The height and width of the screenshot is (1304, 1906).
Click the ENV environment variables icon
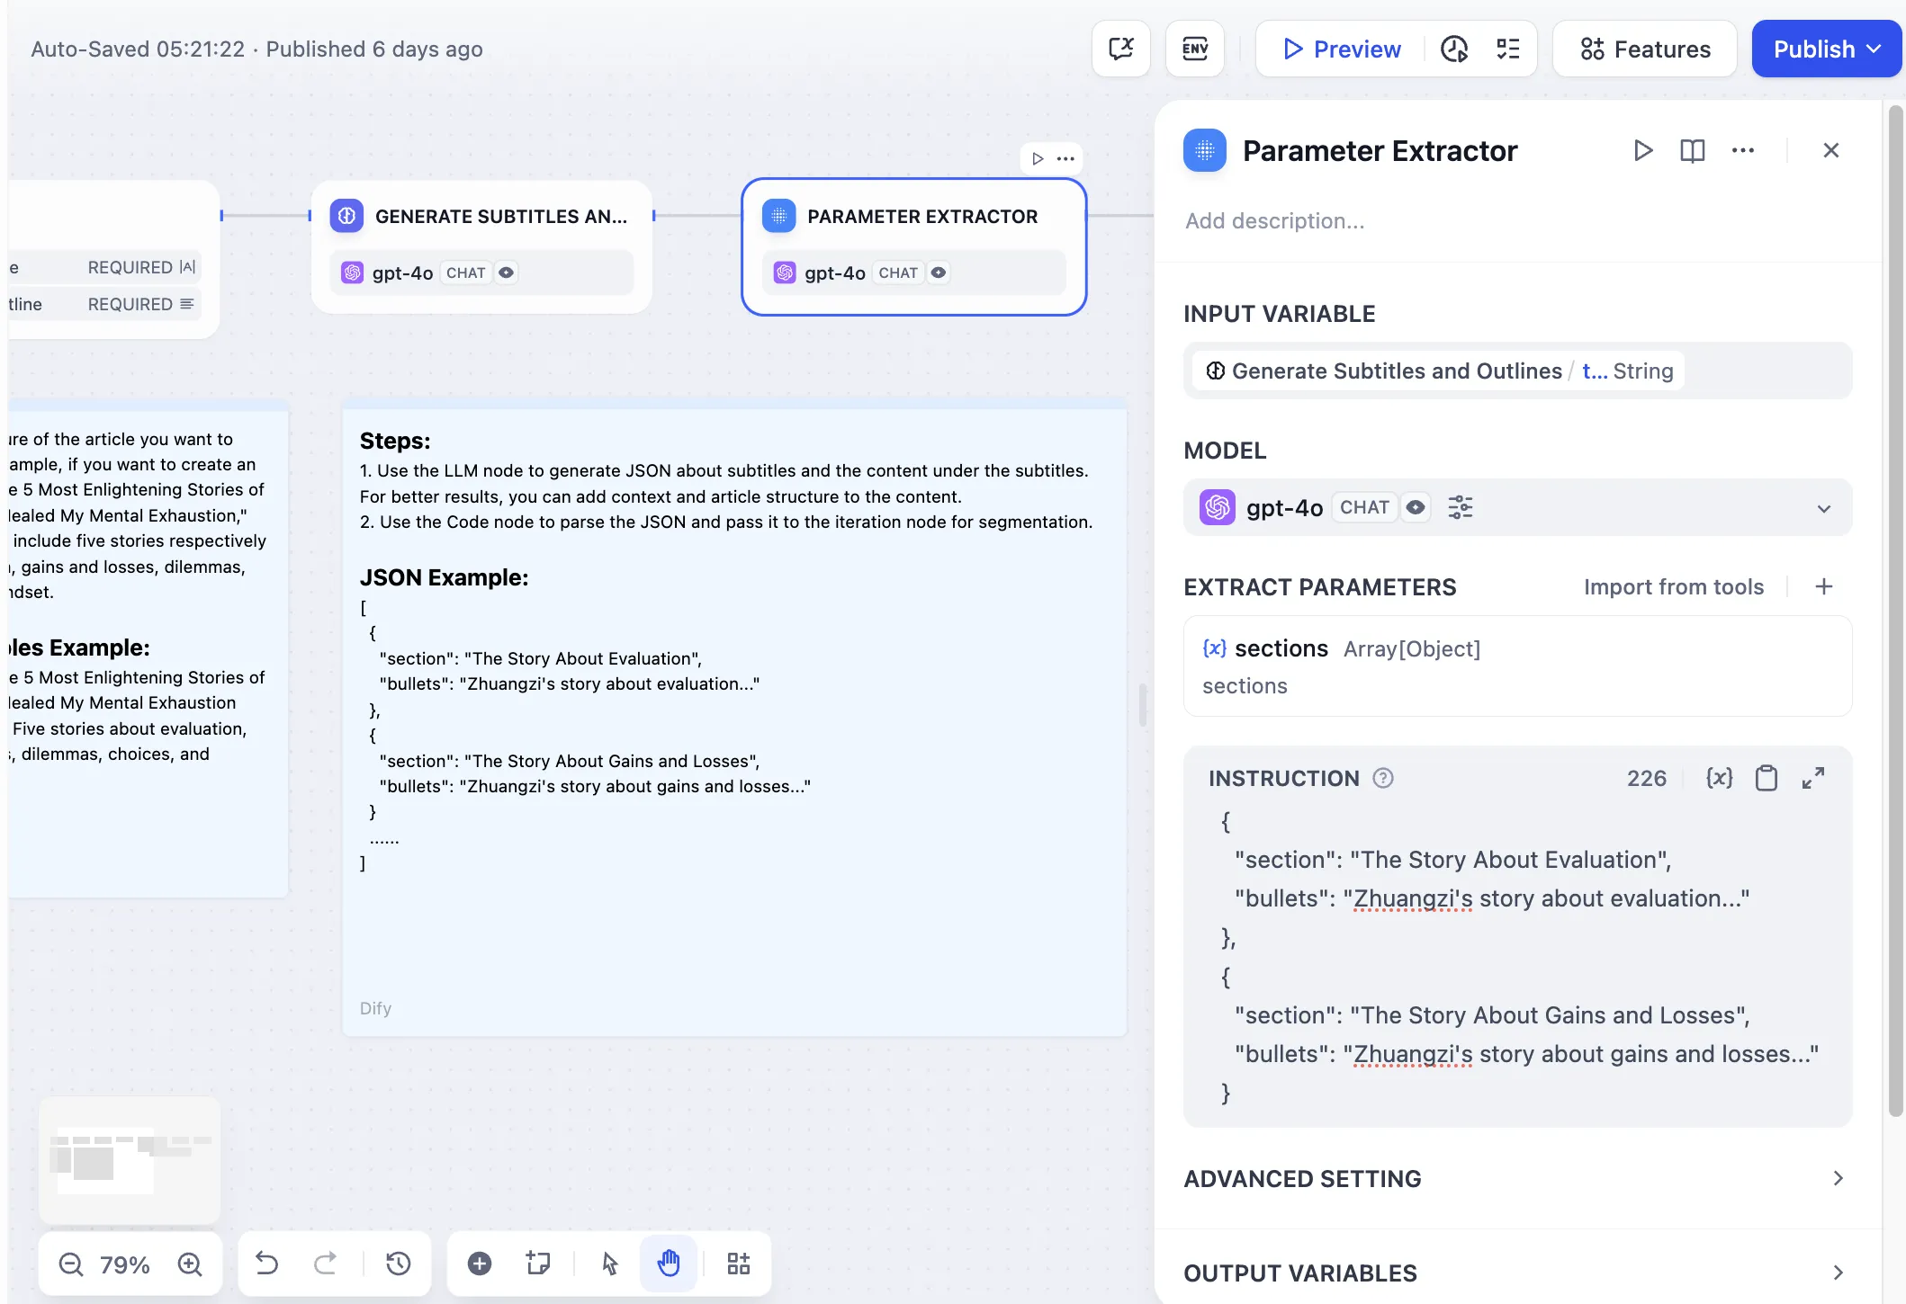pyautogui.click(x=1194, y=49)
